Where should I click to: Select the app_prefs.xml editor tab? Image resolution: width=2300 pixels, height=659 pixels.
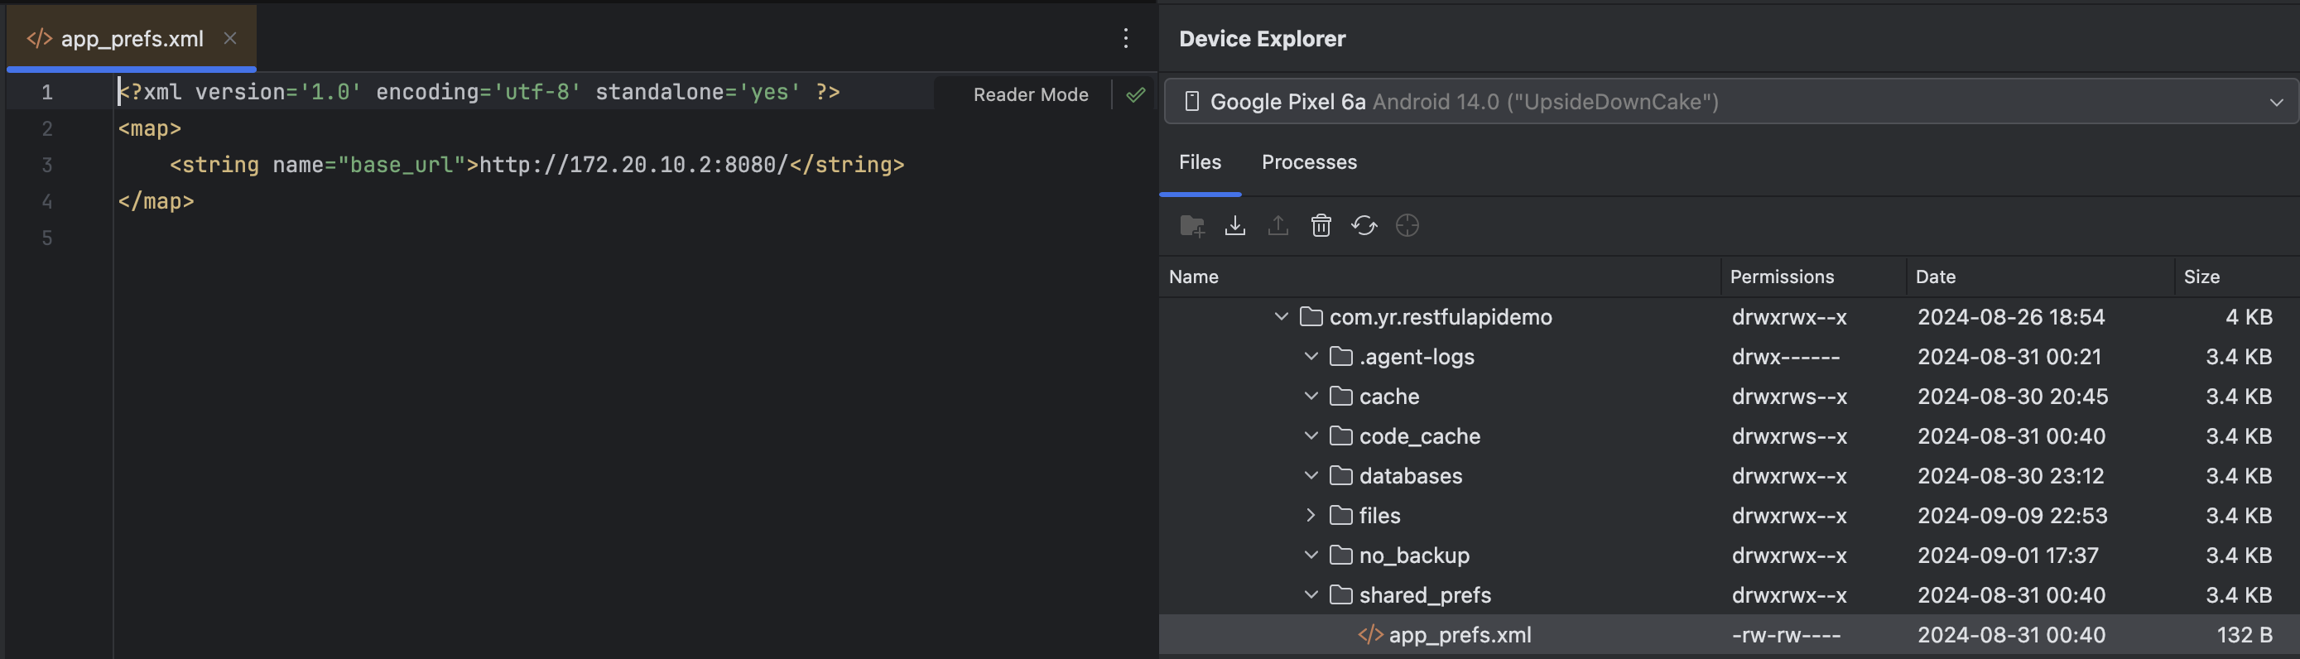[132, 38]
